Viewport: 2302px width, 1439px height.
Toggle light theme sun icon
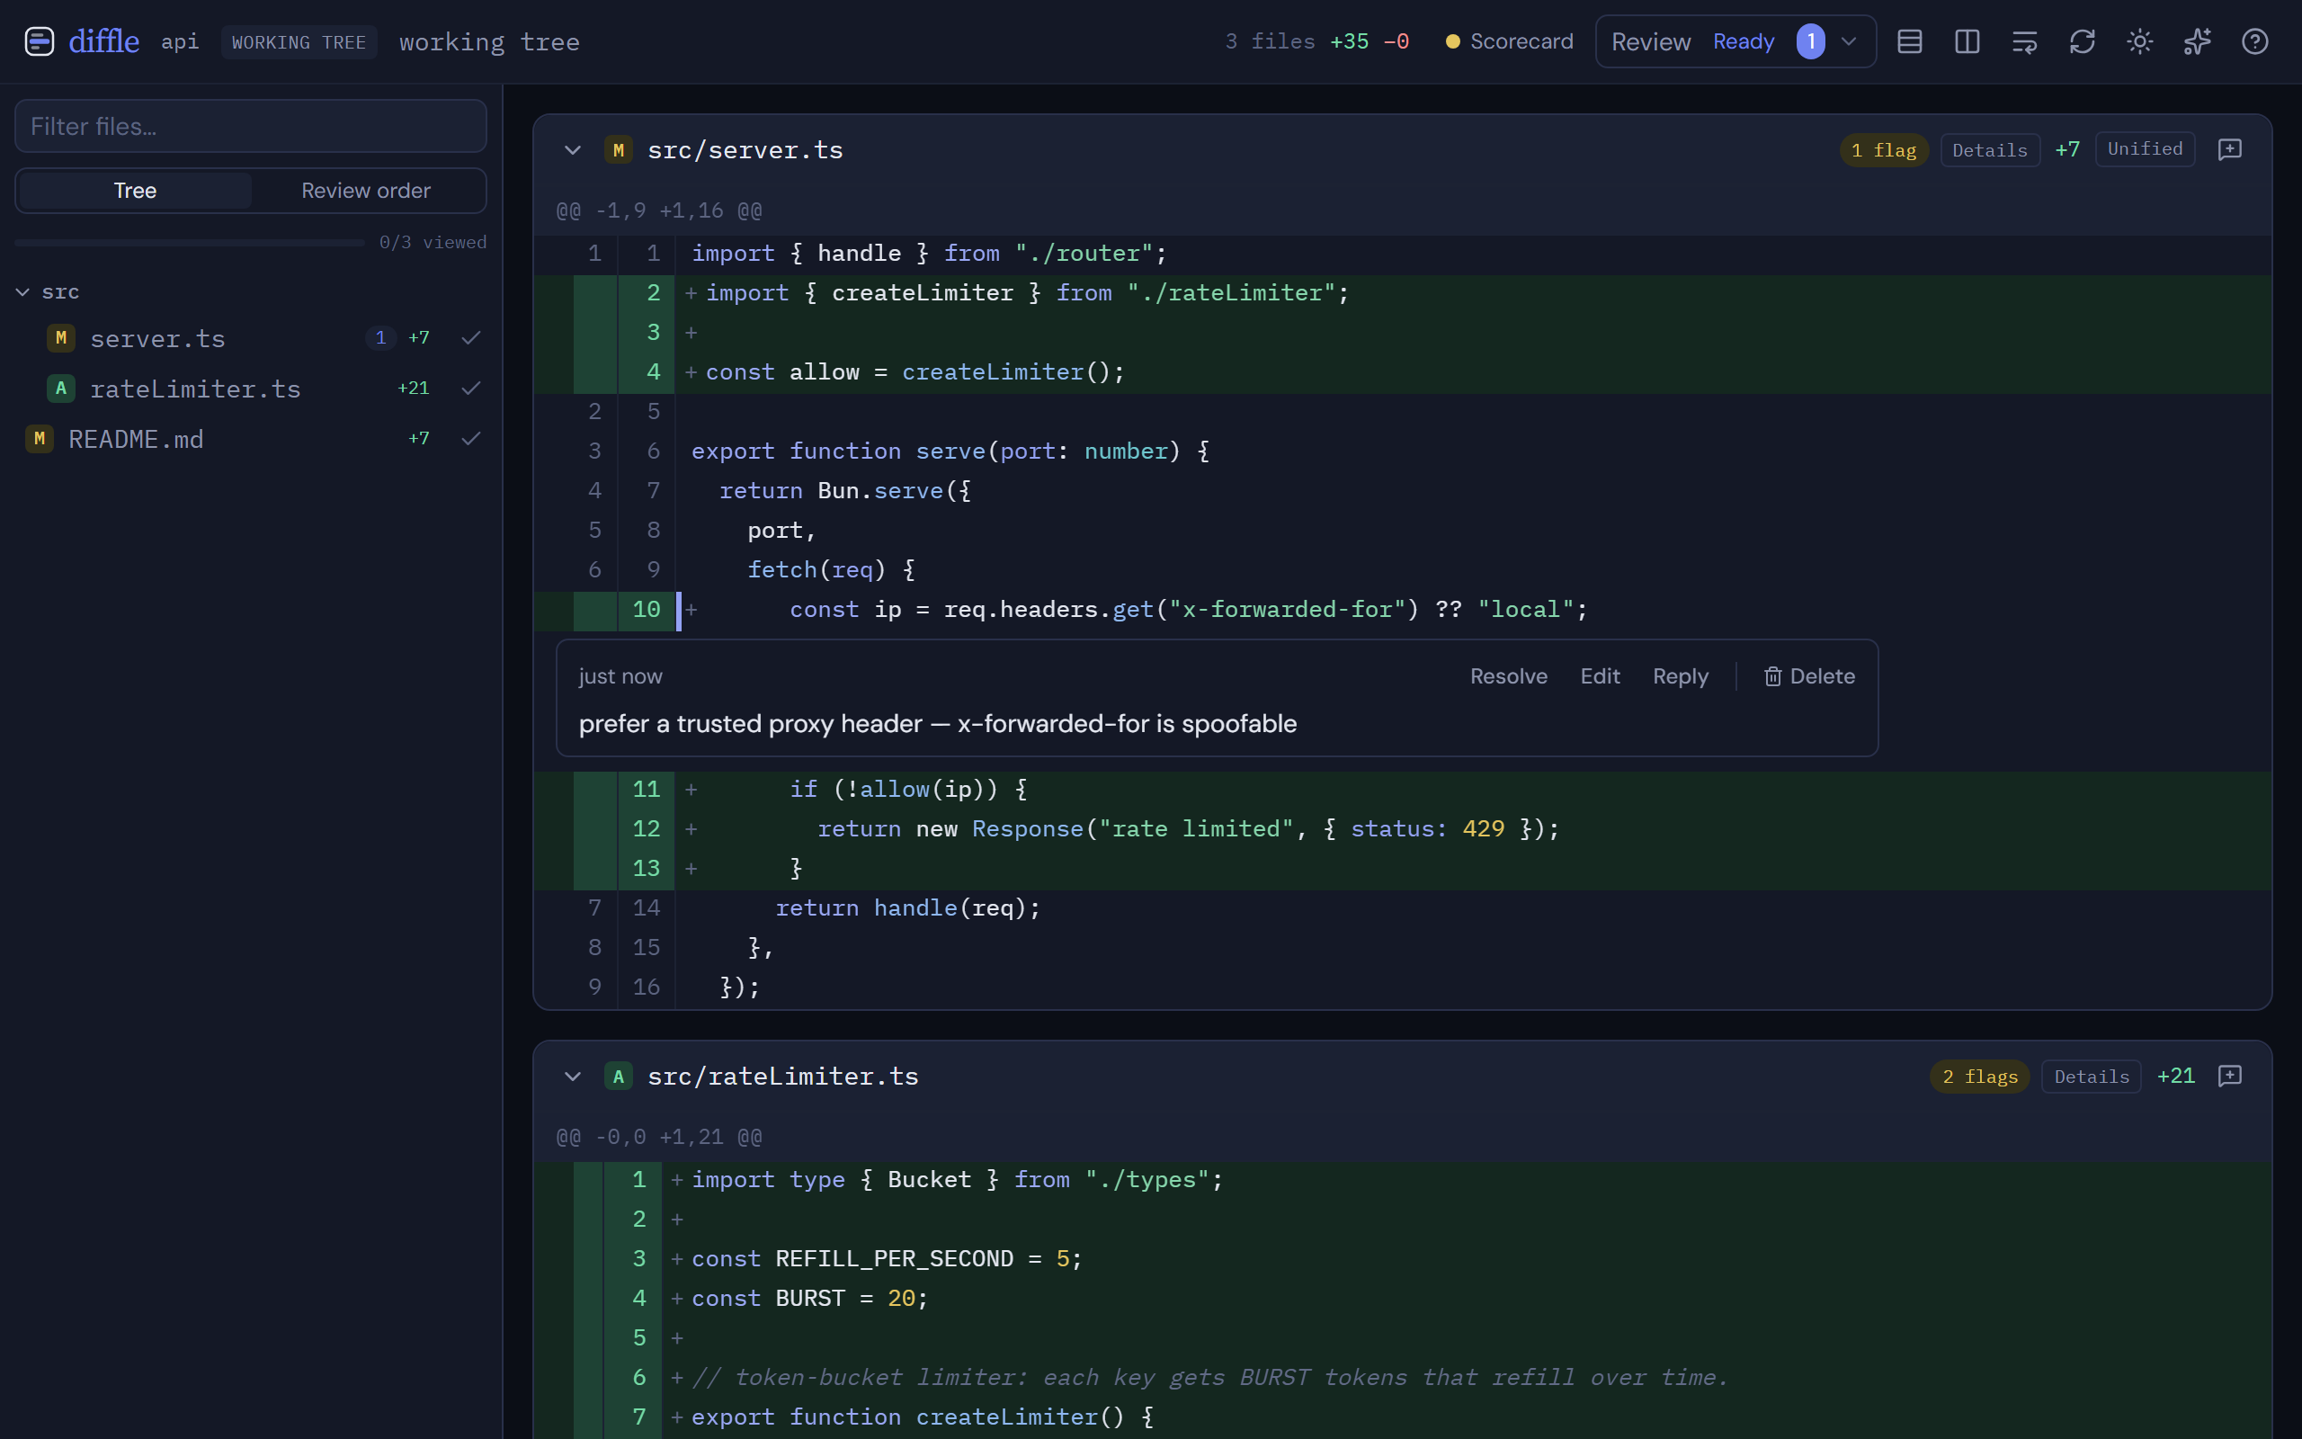(x=2139, y=42)
